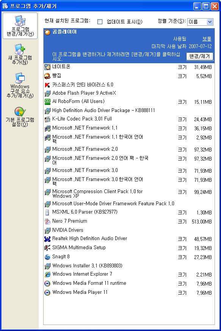221x331 pixels.
Task: Select the Kaspersky red K icon
Action: [x=47, y=85]
